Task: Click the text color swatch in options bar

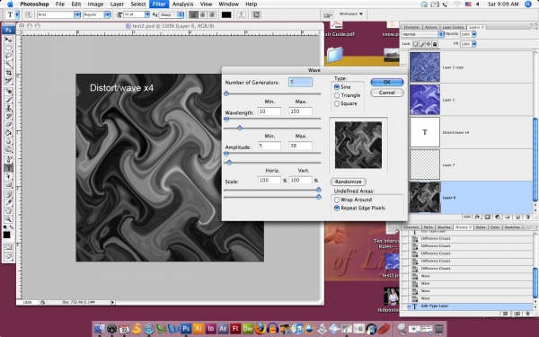Action: [x=226, y=14]
